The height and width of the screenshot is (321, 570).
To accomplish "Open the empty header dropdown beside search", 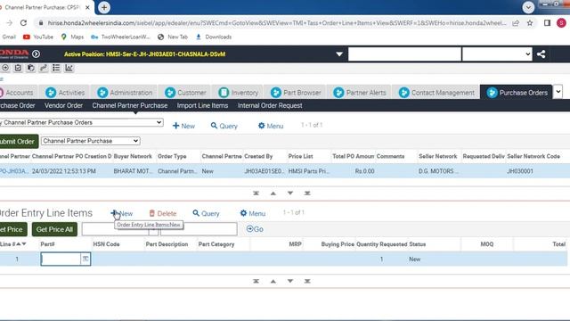I will click(x=497, y=54).
